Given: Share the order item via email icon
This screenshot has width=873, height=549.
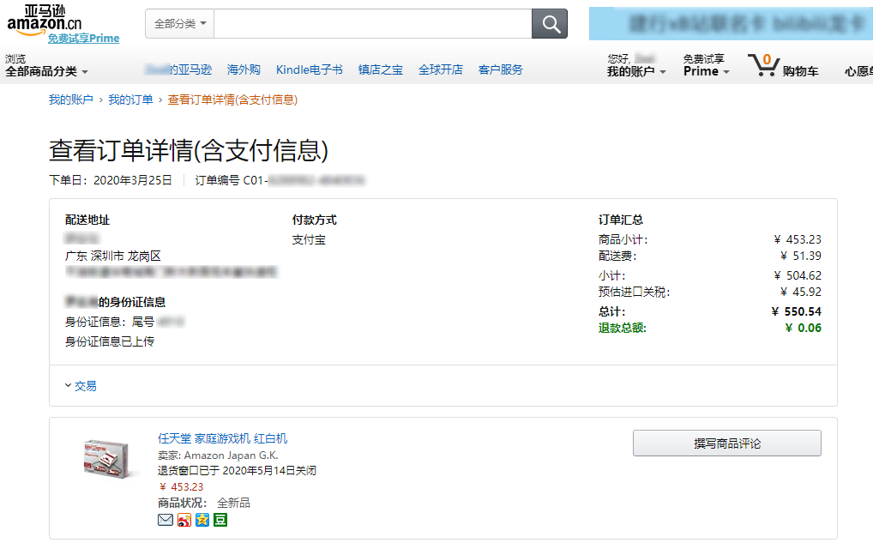Looking at the screenshot, I should [x=166, y=520].
